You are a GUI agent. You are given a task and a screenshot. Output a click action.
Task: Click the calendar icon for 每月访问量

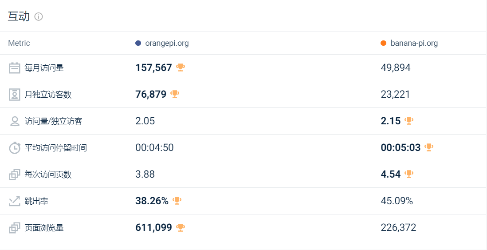click(15, 68)
